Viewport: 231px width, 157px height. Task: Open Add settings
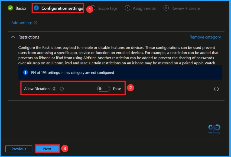(x=21, y=23)
